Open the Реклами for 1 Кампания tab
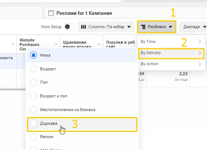 click(x=126, y=13)
